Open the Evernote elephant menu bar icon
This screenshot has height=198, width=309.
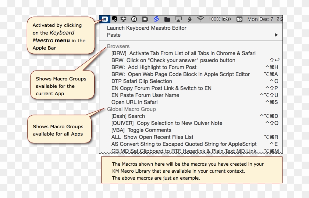(x=115, y=19)
